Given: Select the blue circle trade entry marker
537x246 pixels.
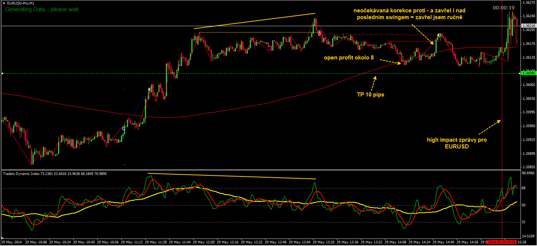Looking at the screenshot, I should 124,128.
